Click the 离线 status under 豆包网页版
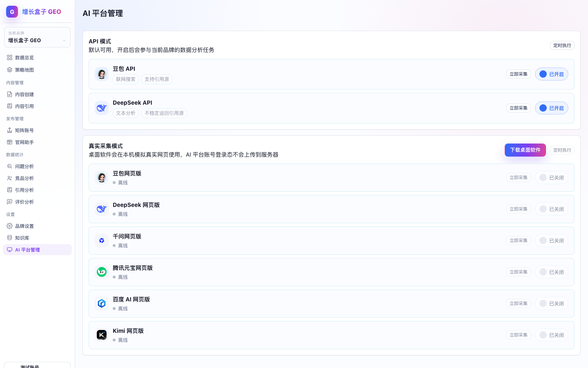588x368 pixels. [x=120, y=183]
